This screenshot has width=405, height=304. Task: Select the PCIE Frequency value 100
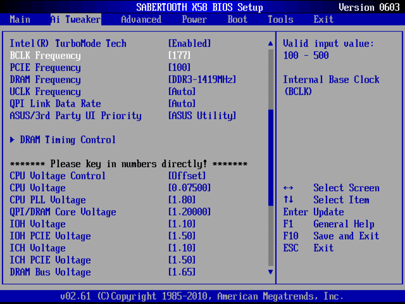[180, 68]
